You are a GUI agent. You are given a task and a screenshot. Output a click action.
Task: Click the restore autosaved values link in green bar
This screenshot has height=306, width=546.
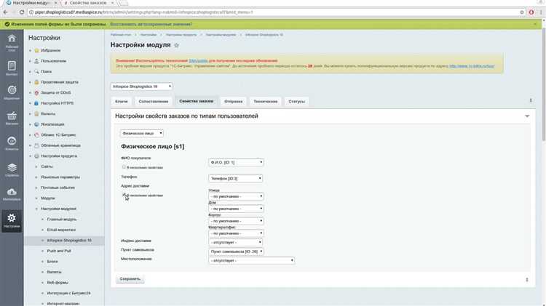coord(151,24)
